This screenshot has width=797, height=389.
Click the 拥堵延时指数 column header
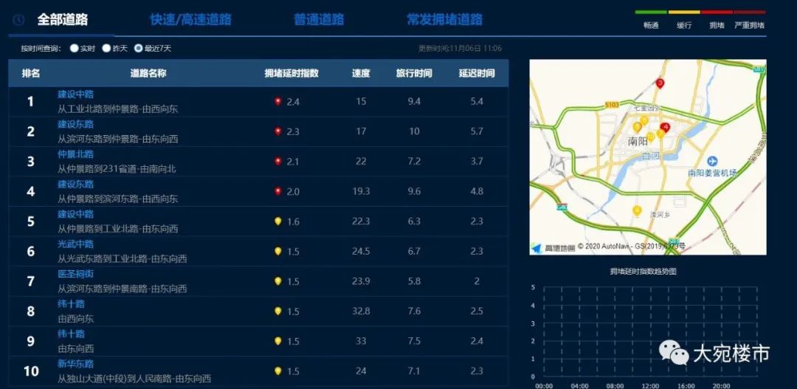291,73
